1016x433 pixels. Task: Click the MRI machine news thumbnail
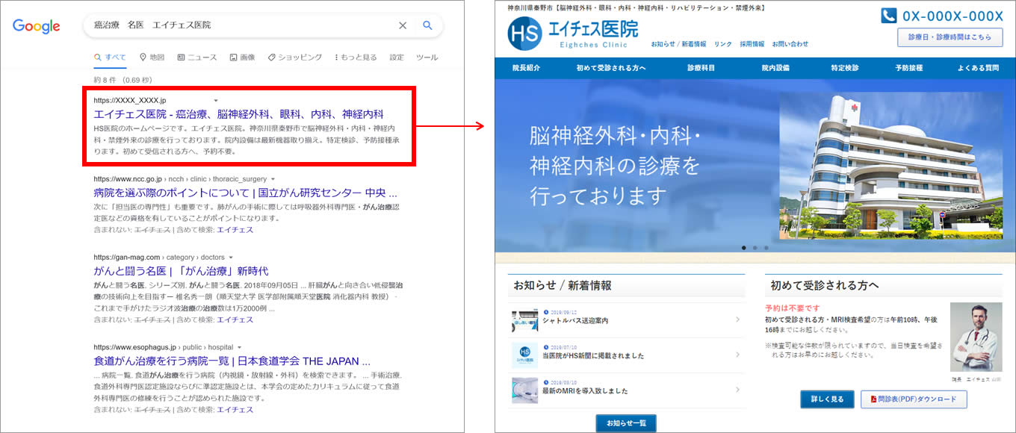coord(524,390)
